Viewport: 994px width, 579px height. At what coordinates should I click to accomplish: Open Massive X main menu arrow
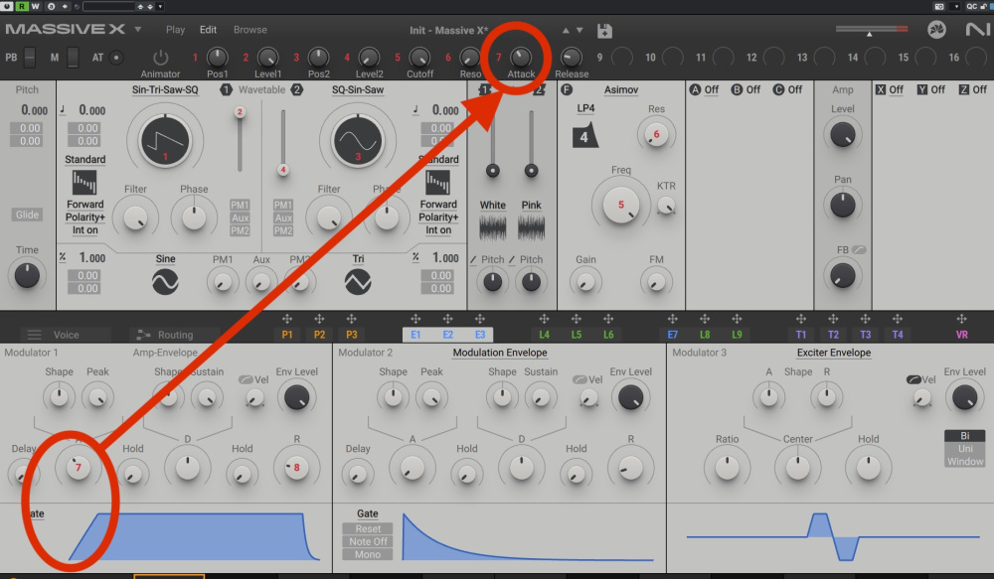(x=137, y=29)
